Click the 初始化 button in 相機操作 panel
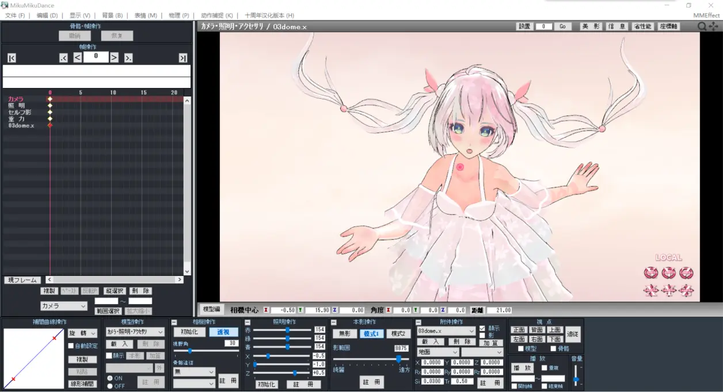The image size is (723, 392). click(189, 332)
